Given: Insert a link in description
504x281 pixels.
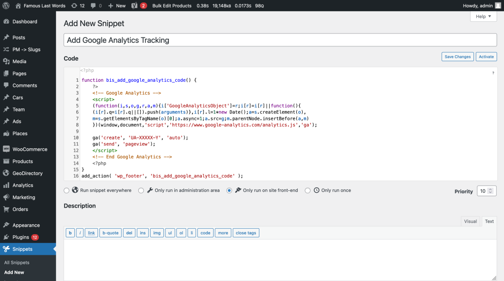Looking at the screenshot, I should (x=91, y=233).
